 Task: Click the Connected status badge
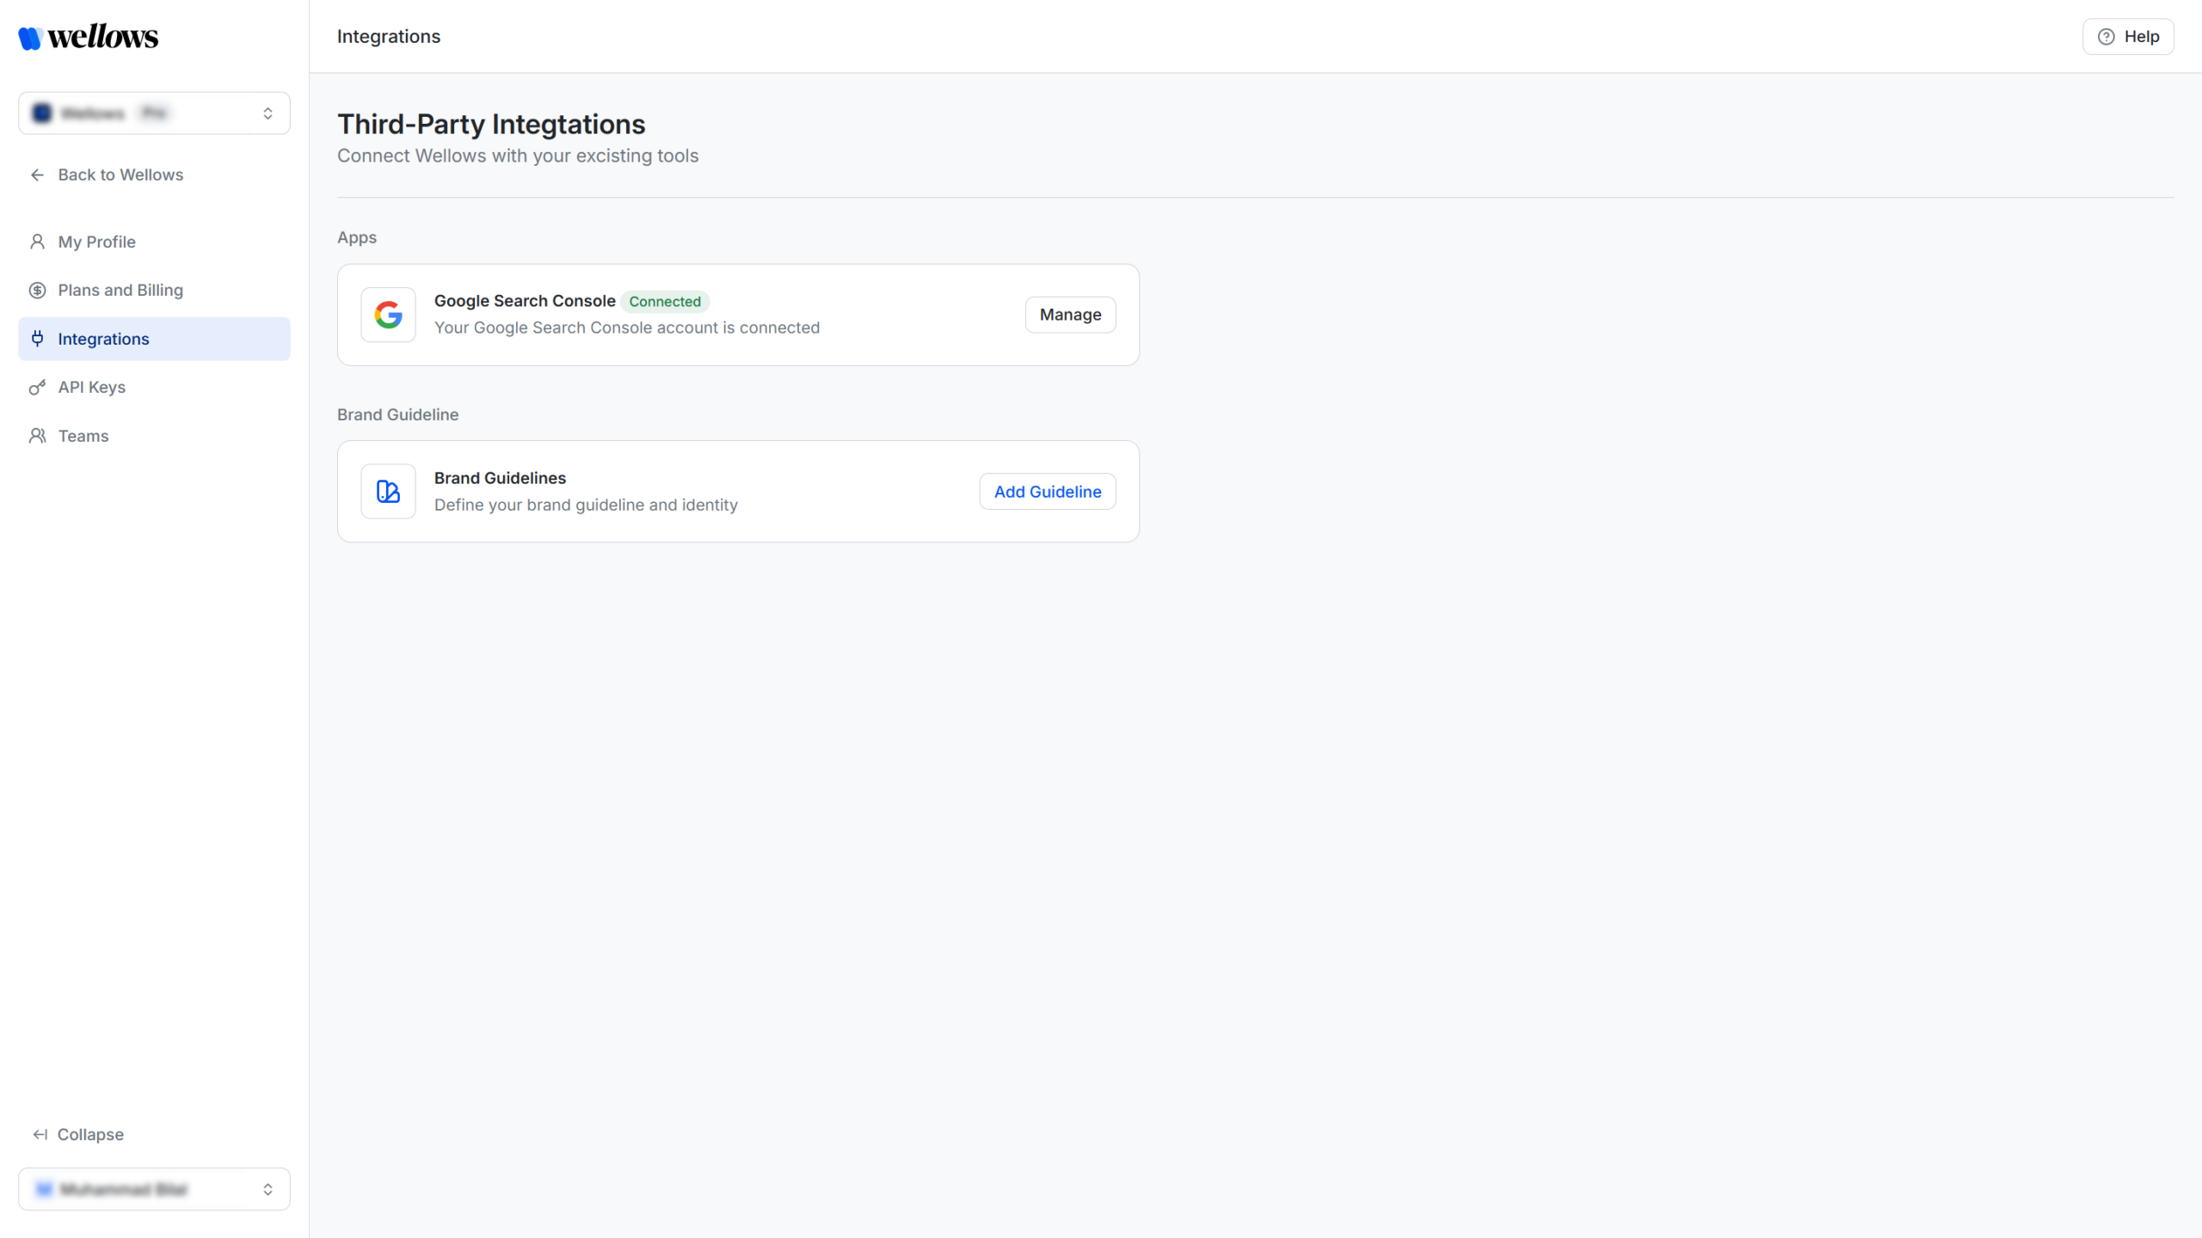[x=665, y=301]
